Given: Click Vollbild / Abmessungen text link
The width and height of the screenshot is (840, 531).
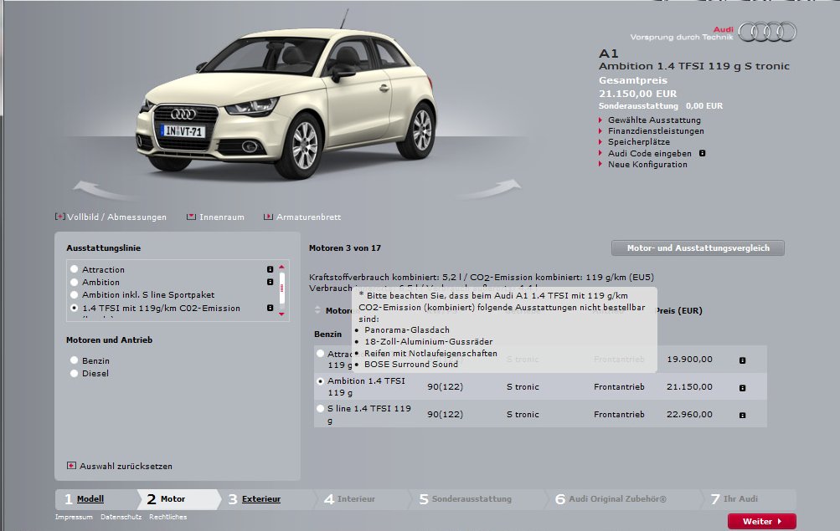Looking at the screenshot, I should 116,217.
